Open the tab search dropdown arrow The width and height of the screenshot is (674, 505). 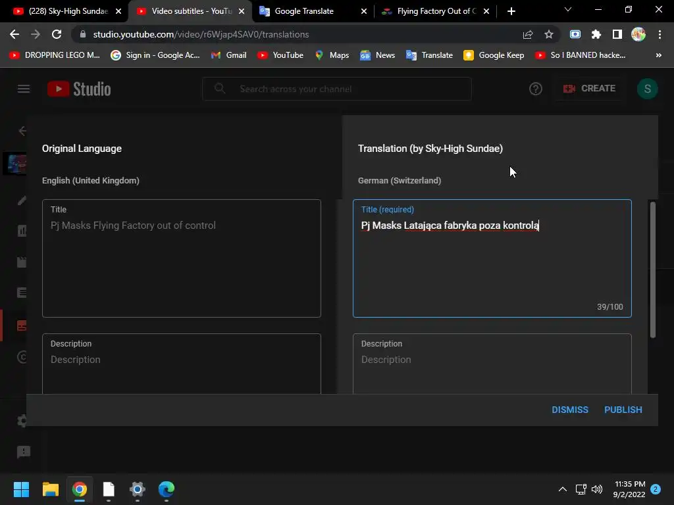pyautogui.click(x=567, y=9)
